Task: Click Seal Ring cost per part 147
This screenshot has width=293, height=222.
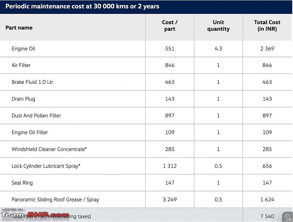Action: click(x=170, y=183)
